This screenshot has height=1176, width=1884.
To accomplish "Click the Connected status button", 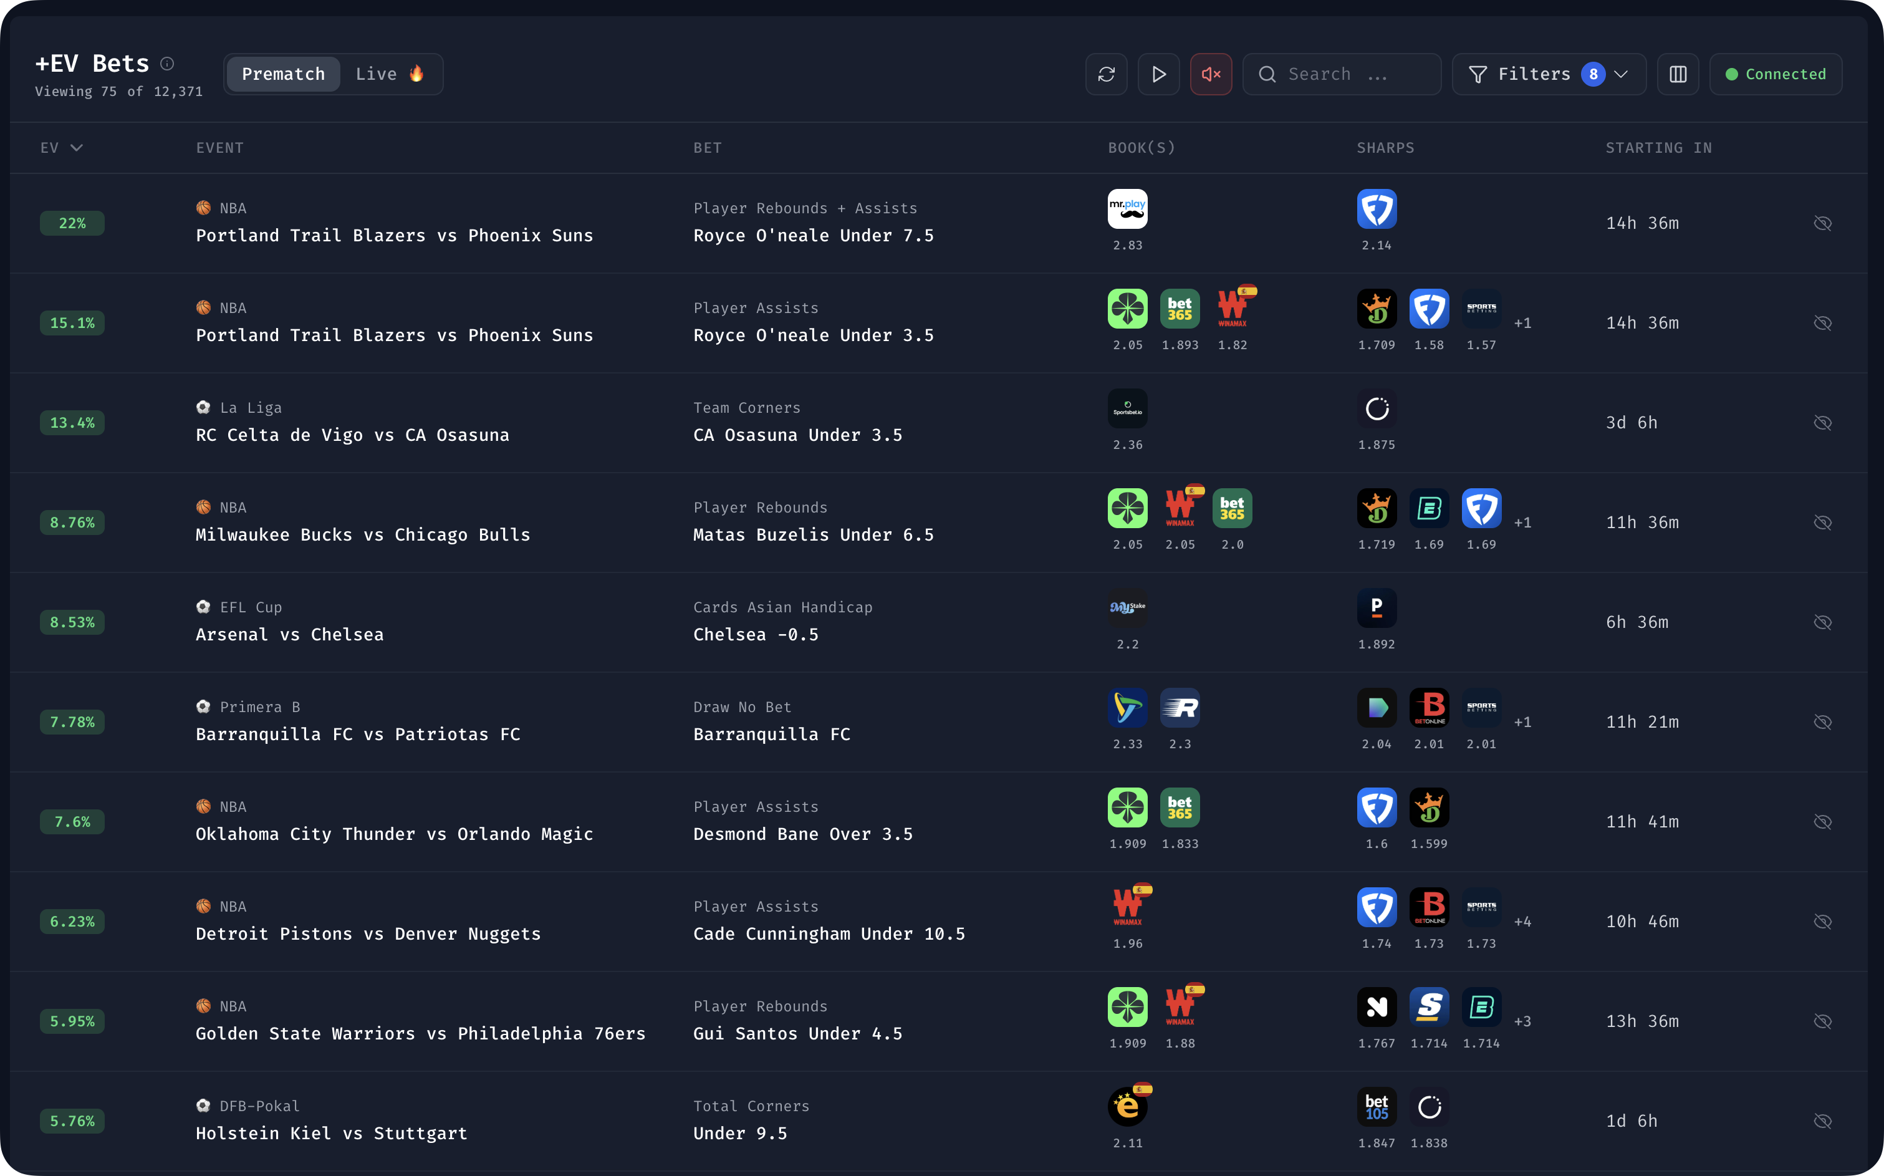I will (1775, 74).
